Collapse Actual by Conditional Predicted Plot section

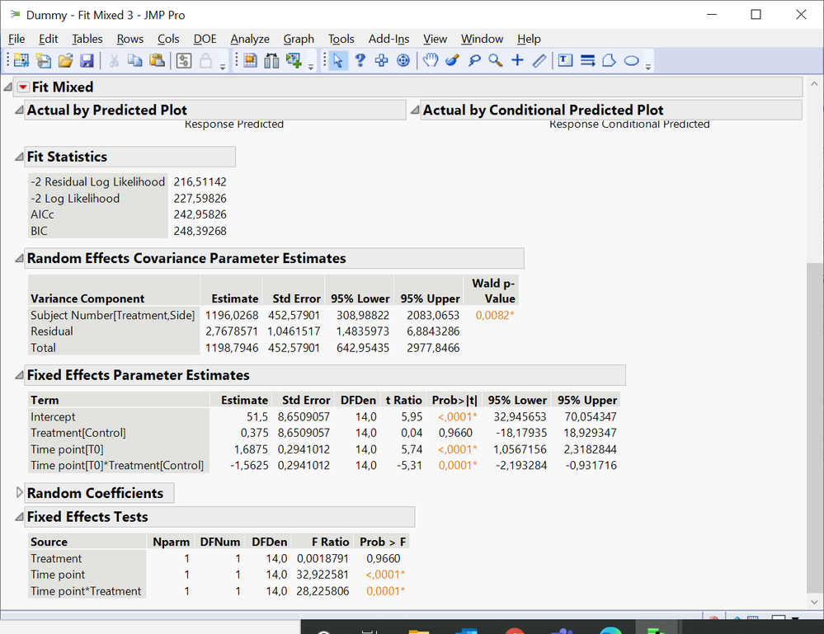point(415,110)
